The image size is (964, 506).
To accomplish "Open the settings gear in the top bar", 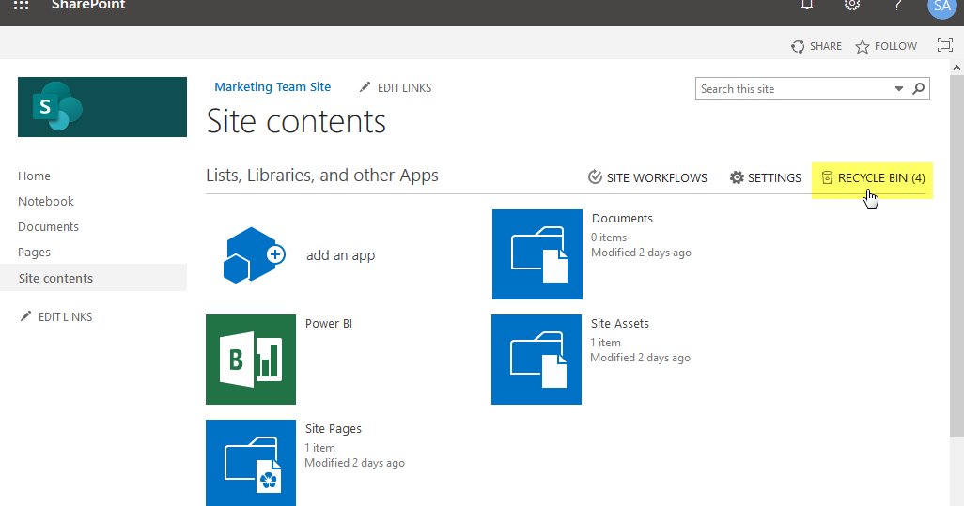I will point(852,5).
